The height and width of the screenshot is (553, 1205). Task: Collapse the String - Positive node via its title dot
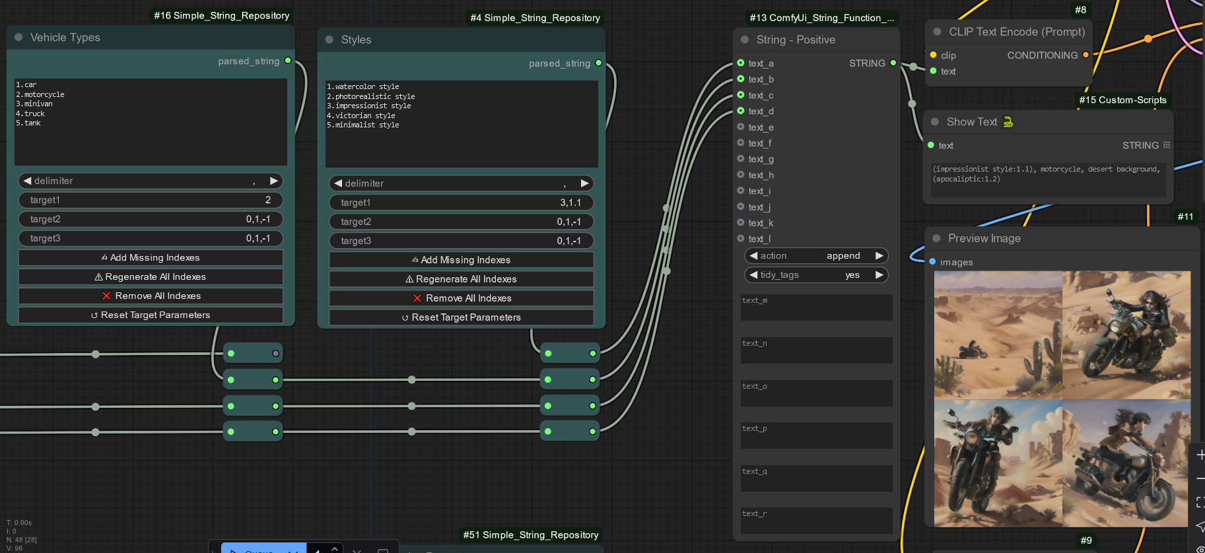(x=745, y=40)
